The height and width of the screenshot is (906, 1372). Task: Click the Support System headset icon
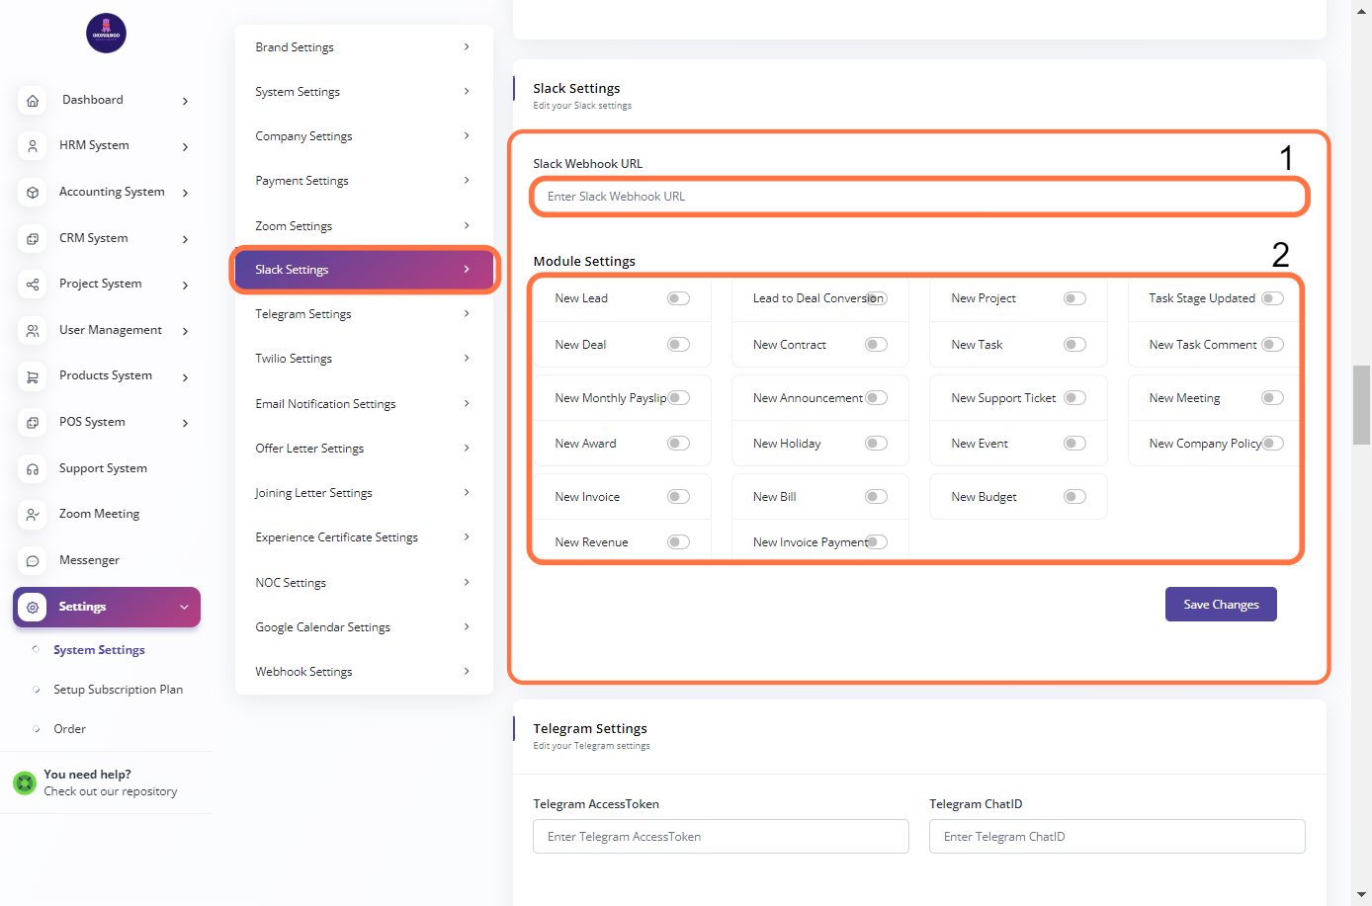click(33, 469)
